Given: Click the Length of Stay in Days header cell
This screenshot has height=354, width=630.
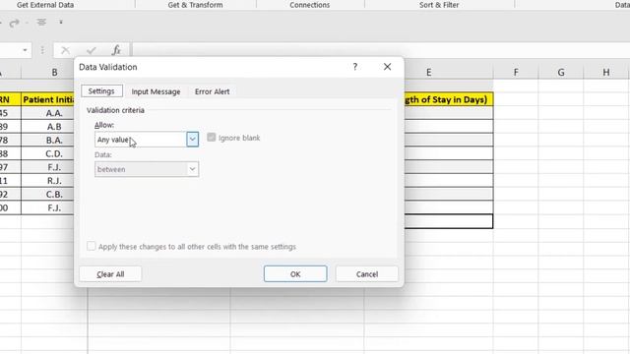Looking at the screenshot, I should (449, 99).
